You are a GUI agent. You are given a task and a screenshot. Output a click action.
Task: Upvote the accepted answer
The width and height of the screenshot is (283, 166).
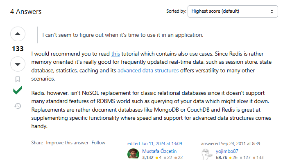[x=18, y=34]
